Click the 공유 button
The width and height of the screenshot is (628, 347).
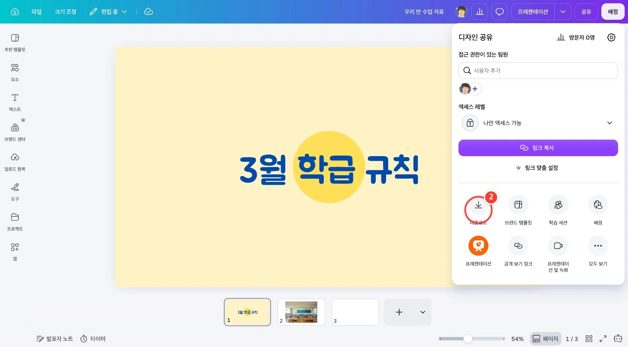(586, 12)
